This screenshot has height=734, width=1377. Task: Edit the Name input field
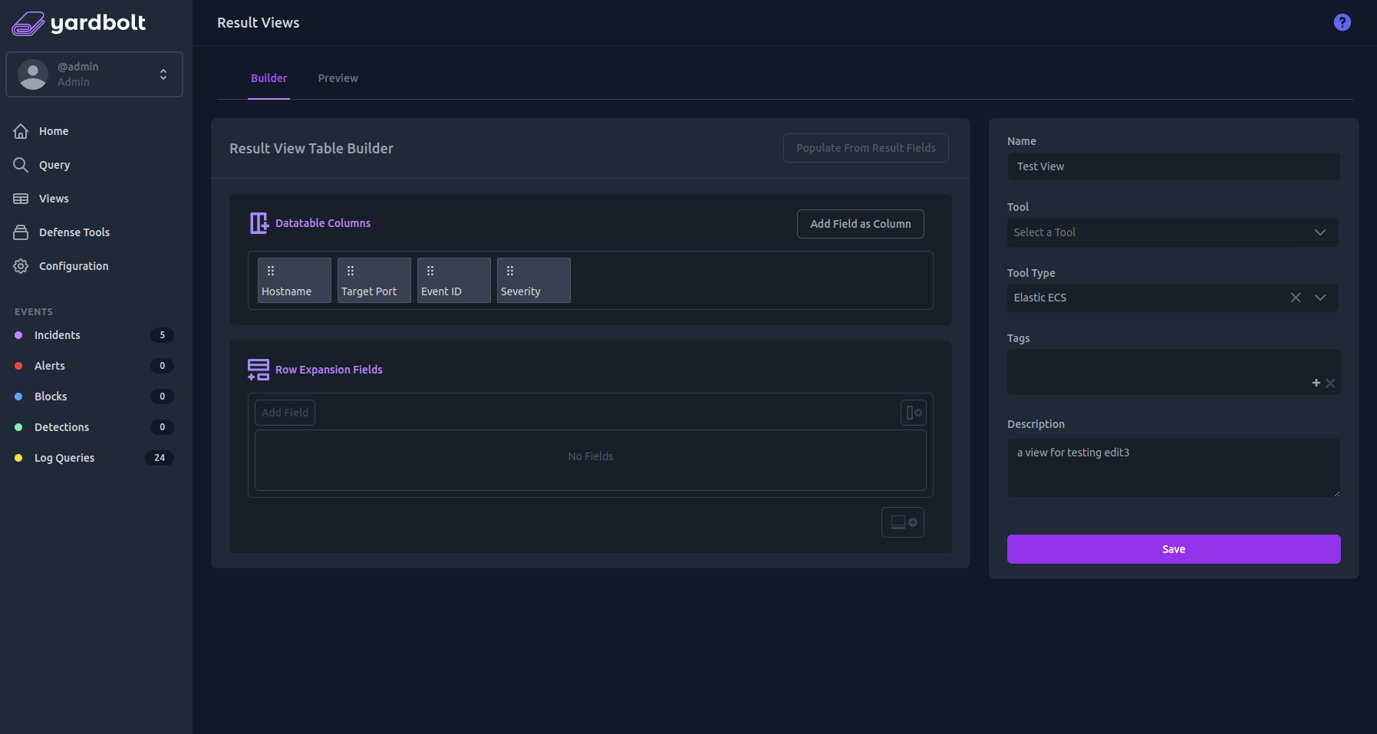click(1174, 166)
